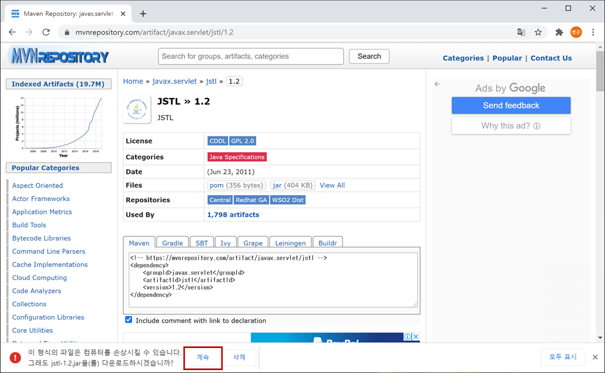Open the Application Metrics category
The width and height of the screenshot is (605, 373).
[x=42, y=211]
